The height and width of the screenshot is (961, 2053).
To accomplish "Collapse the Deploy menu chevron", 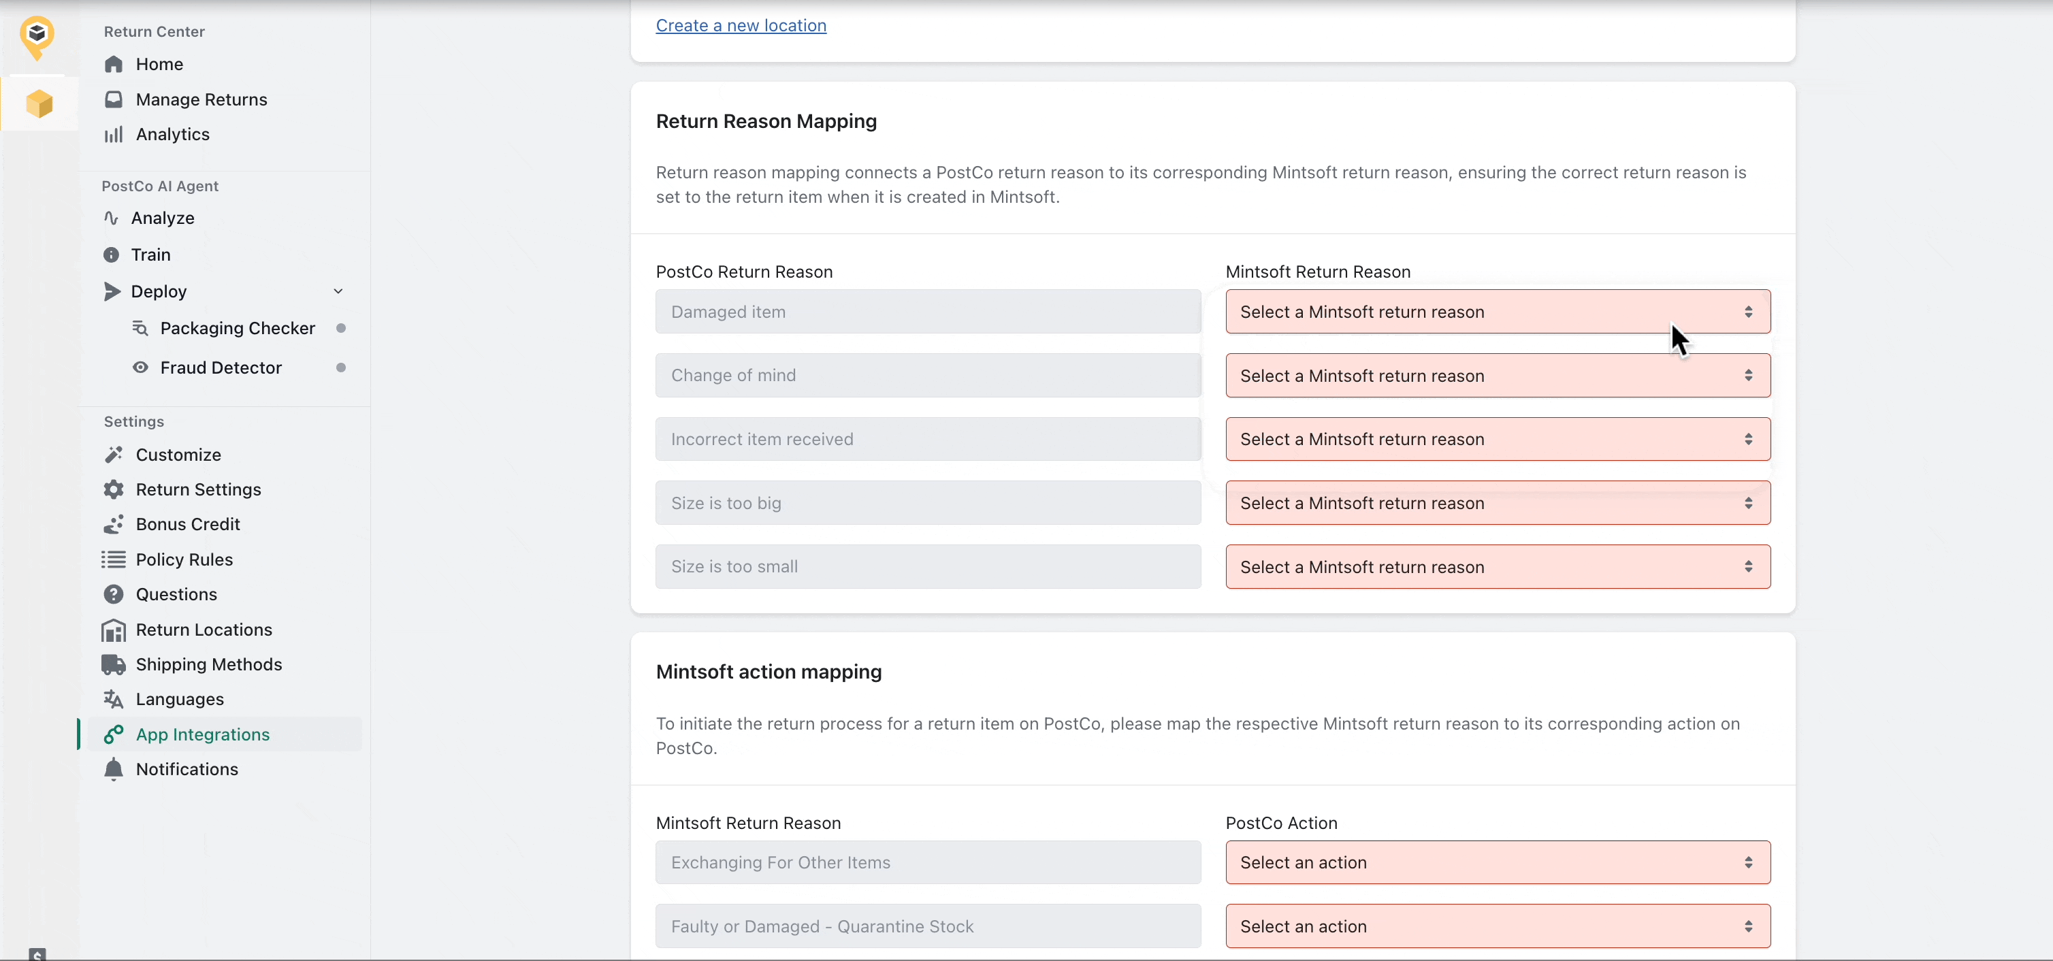I will pyautogui.click(x=338, y=292).
